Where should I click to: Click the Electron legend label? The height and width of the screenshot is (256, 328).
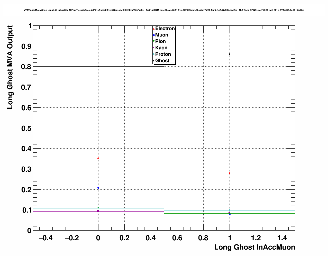[165, 29]
